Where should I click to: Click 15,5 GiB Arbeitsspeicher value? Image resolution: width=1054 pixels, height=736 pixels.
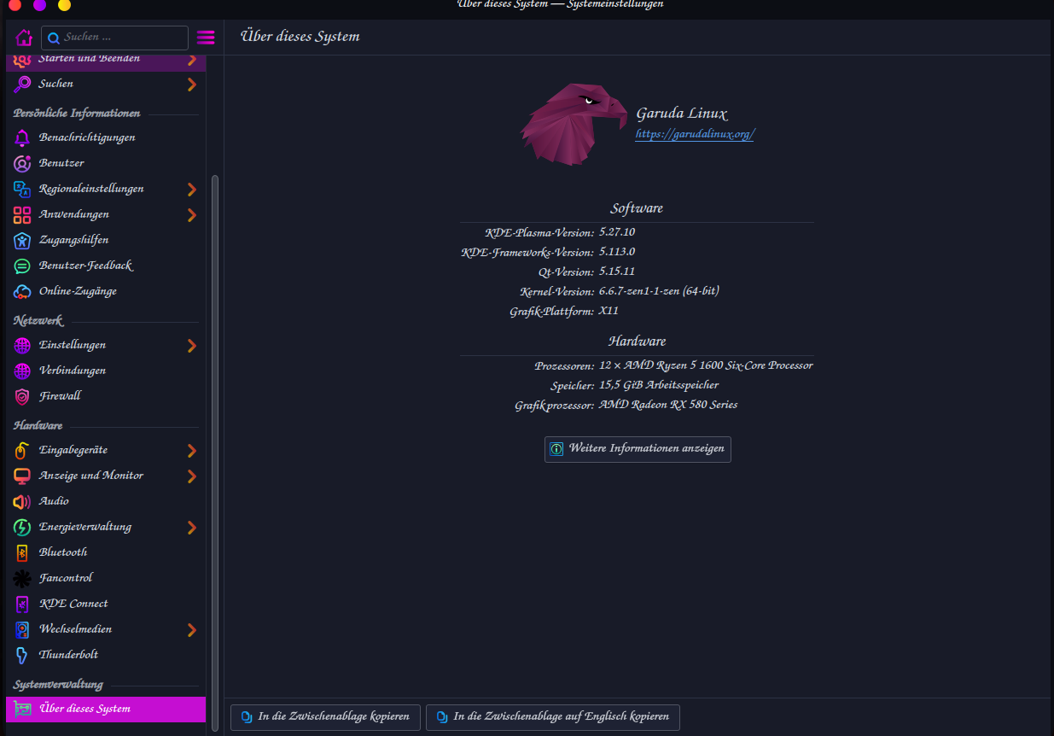point(659,385)
